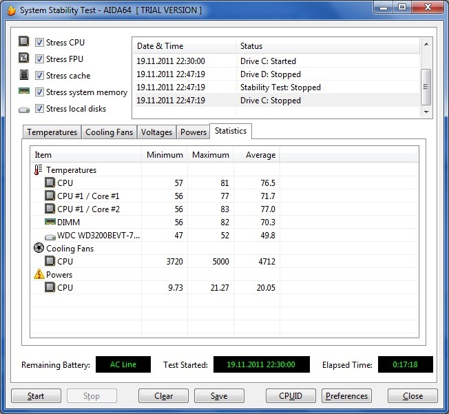Click the chip icon of CPU #1 / Core #2

tap(50, 209)
